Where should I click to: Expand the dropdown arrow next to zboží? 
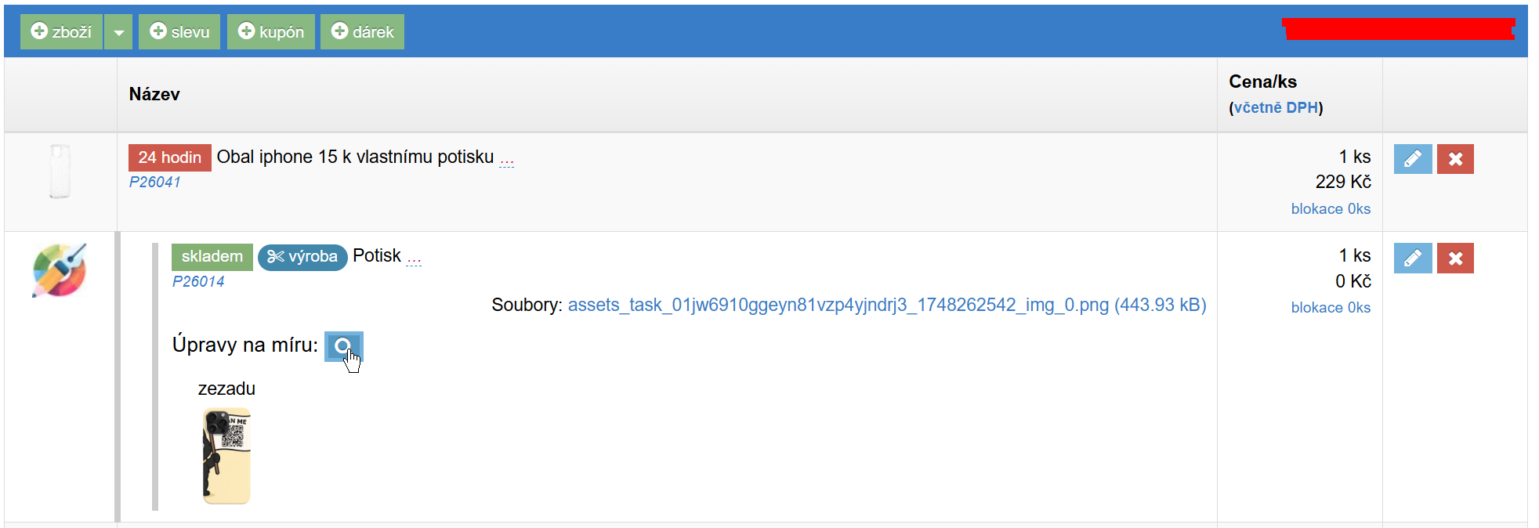(x=118, y=32)
